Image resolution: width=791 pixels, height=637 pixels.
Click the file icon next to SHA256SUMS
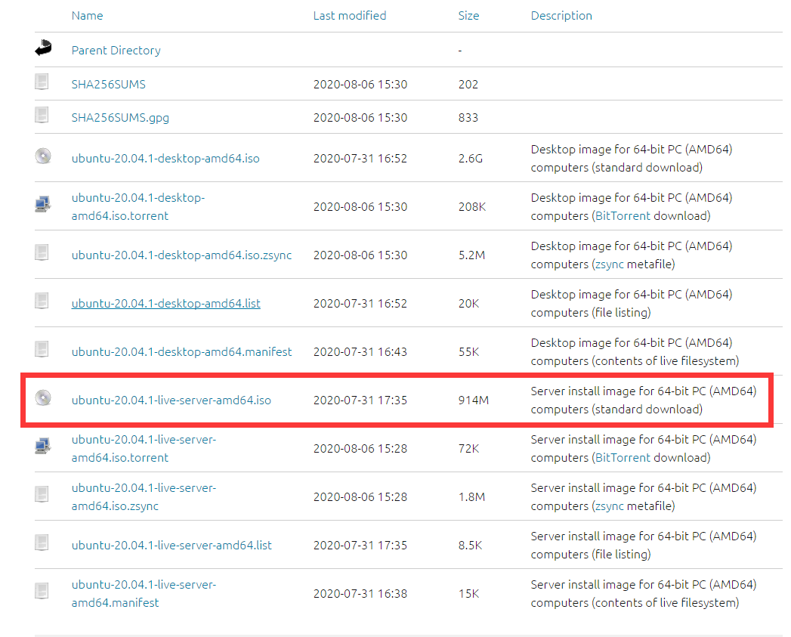[x=42, y=82]
